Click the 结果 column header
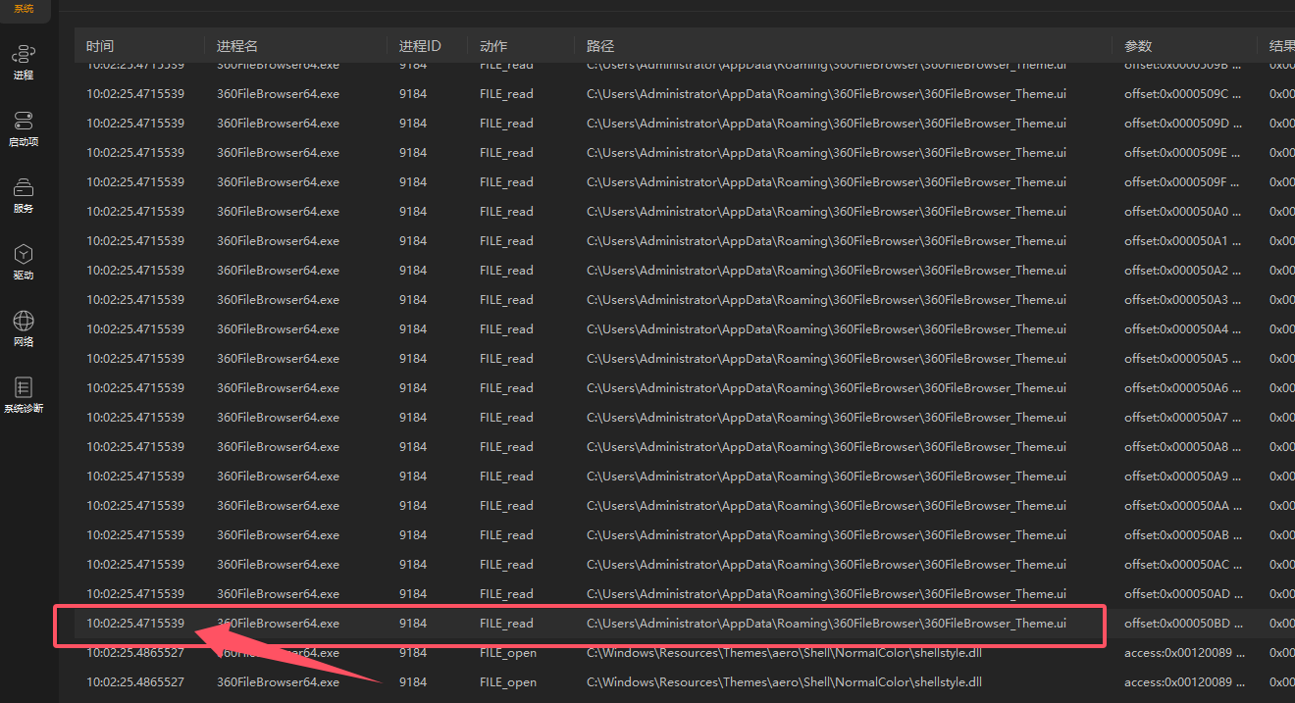The height and width of the screenshot is (703, 1295). click(1280, 46)
